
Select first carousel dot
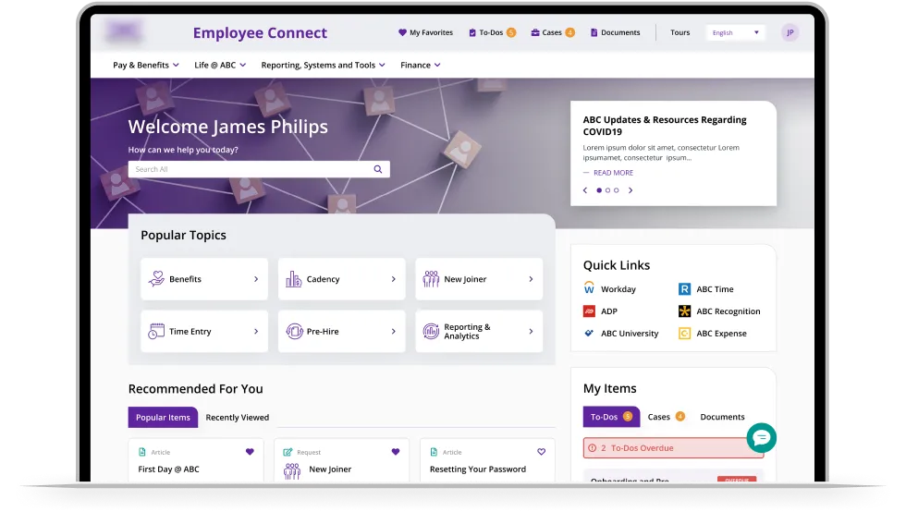[x=599, y=190]
